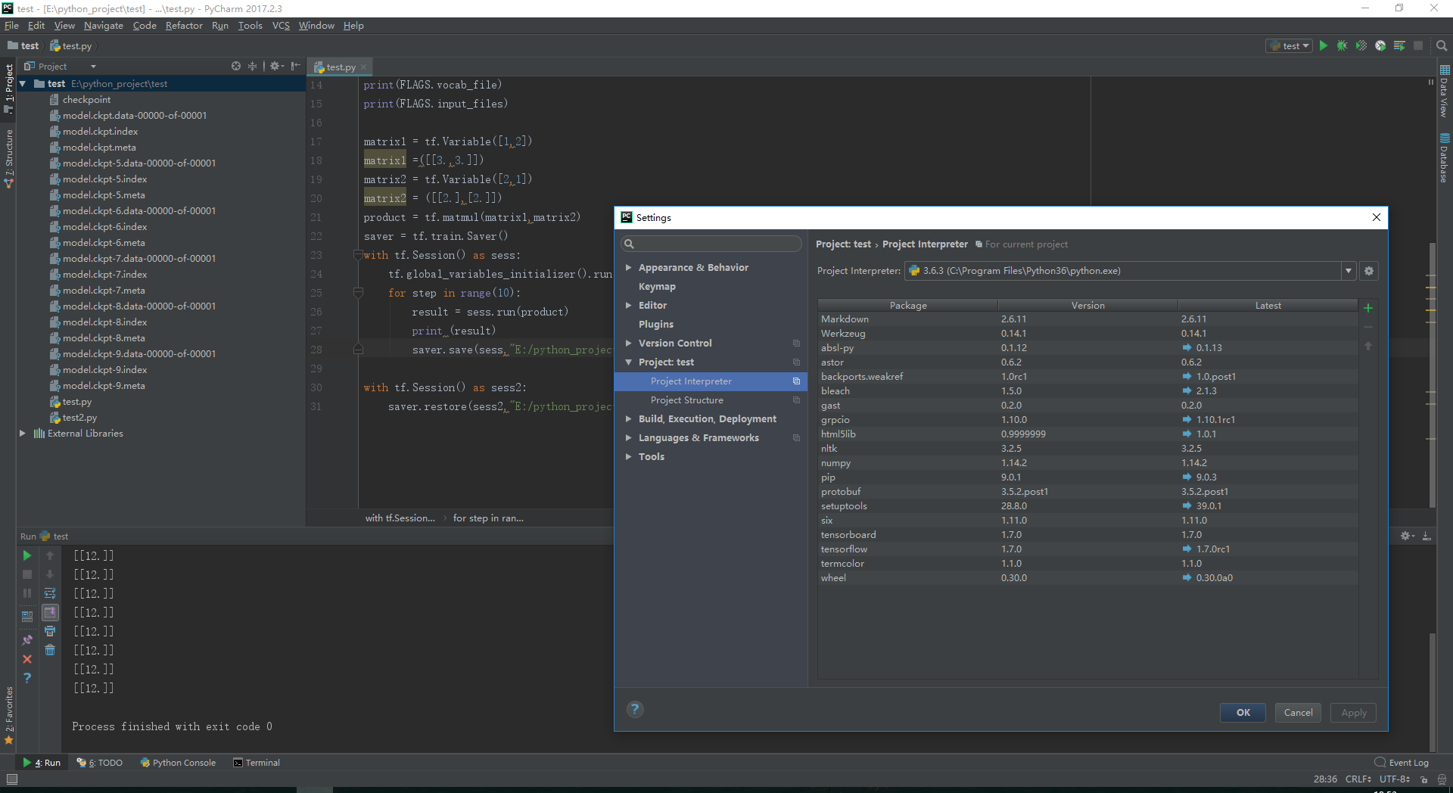This screenshot has height=793, width=1453.
Task: Open interpreter settings gear button
Action: click(x=1369, y=271)
